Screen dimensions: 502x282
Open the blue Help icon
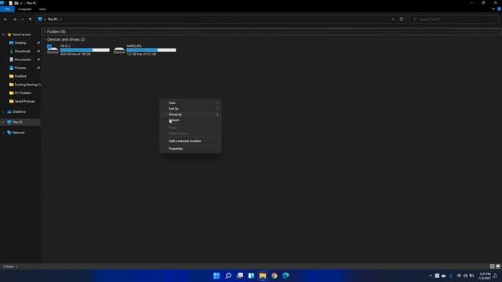499,9
